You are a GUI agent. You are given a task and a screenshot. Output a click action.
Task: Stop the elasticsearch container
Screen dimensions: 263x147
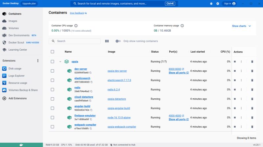(x=235, y=80)
